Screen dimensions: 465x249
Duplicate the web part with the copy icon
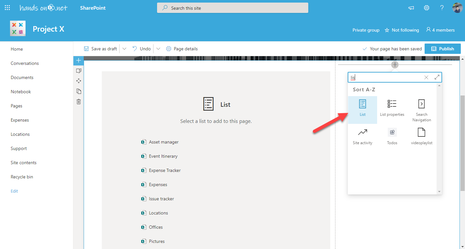(x=79, y=91)
